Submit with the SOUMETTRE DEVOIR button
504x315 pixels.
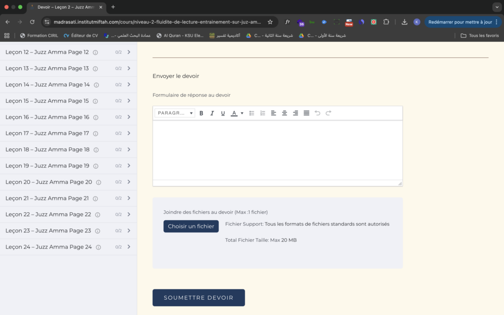pos(198,298)
